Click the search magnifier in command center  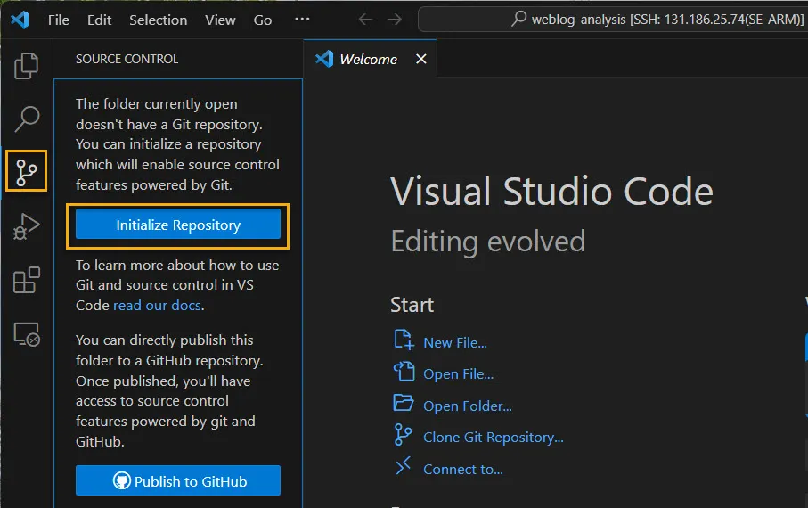click(518, 19)
